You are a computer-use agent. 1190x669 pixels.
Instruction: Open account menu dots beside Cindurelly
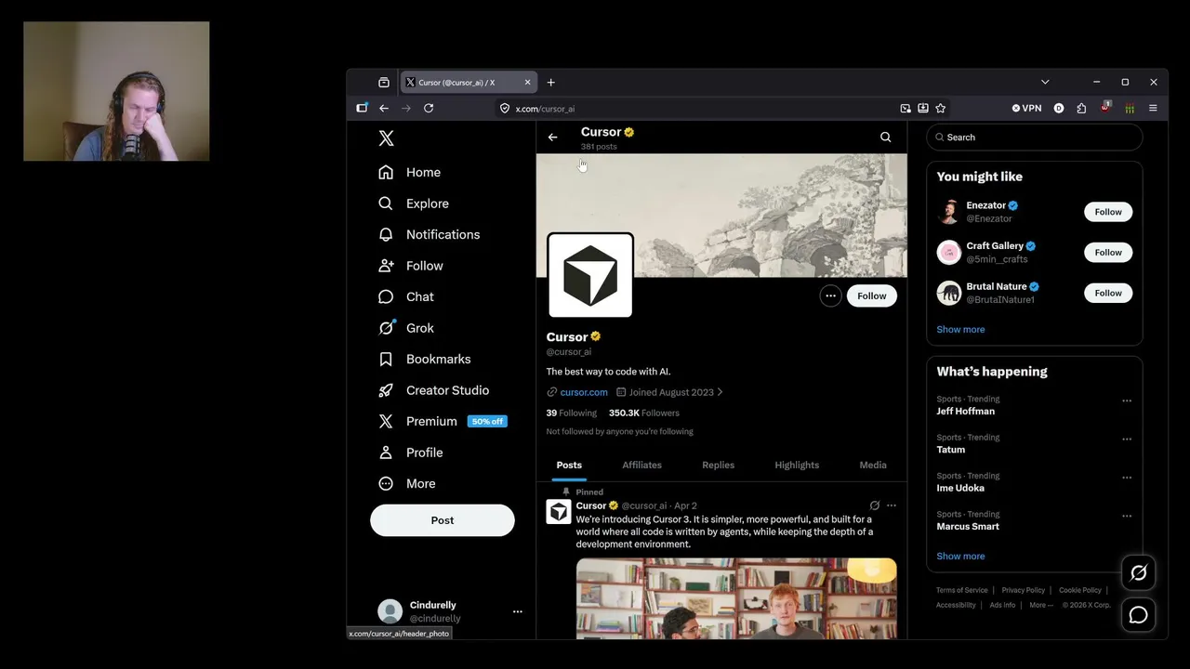(518, 611)
